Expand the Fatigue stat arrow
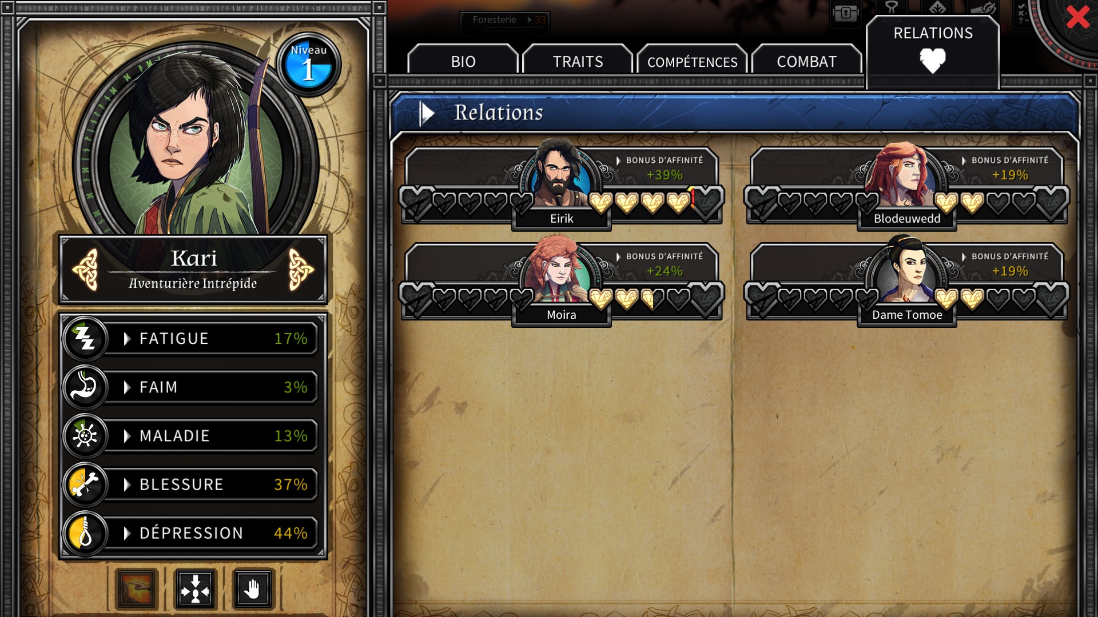 tap(127, 339)
